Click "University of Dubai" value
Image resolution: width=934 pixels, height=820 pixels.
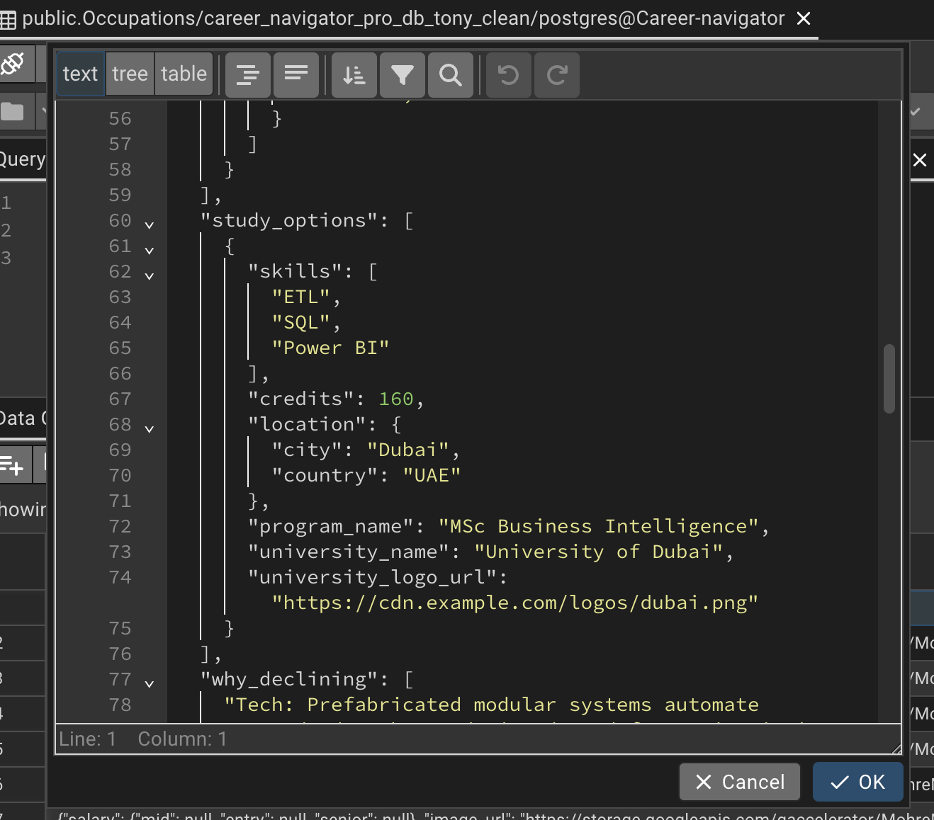point(599,552)
